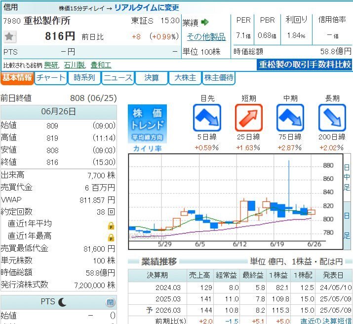The width and height of the screenshot is (353, 324).
Task: Open the 決算 tab
Action: (152, 78)
